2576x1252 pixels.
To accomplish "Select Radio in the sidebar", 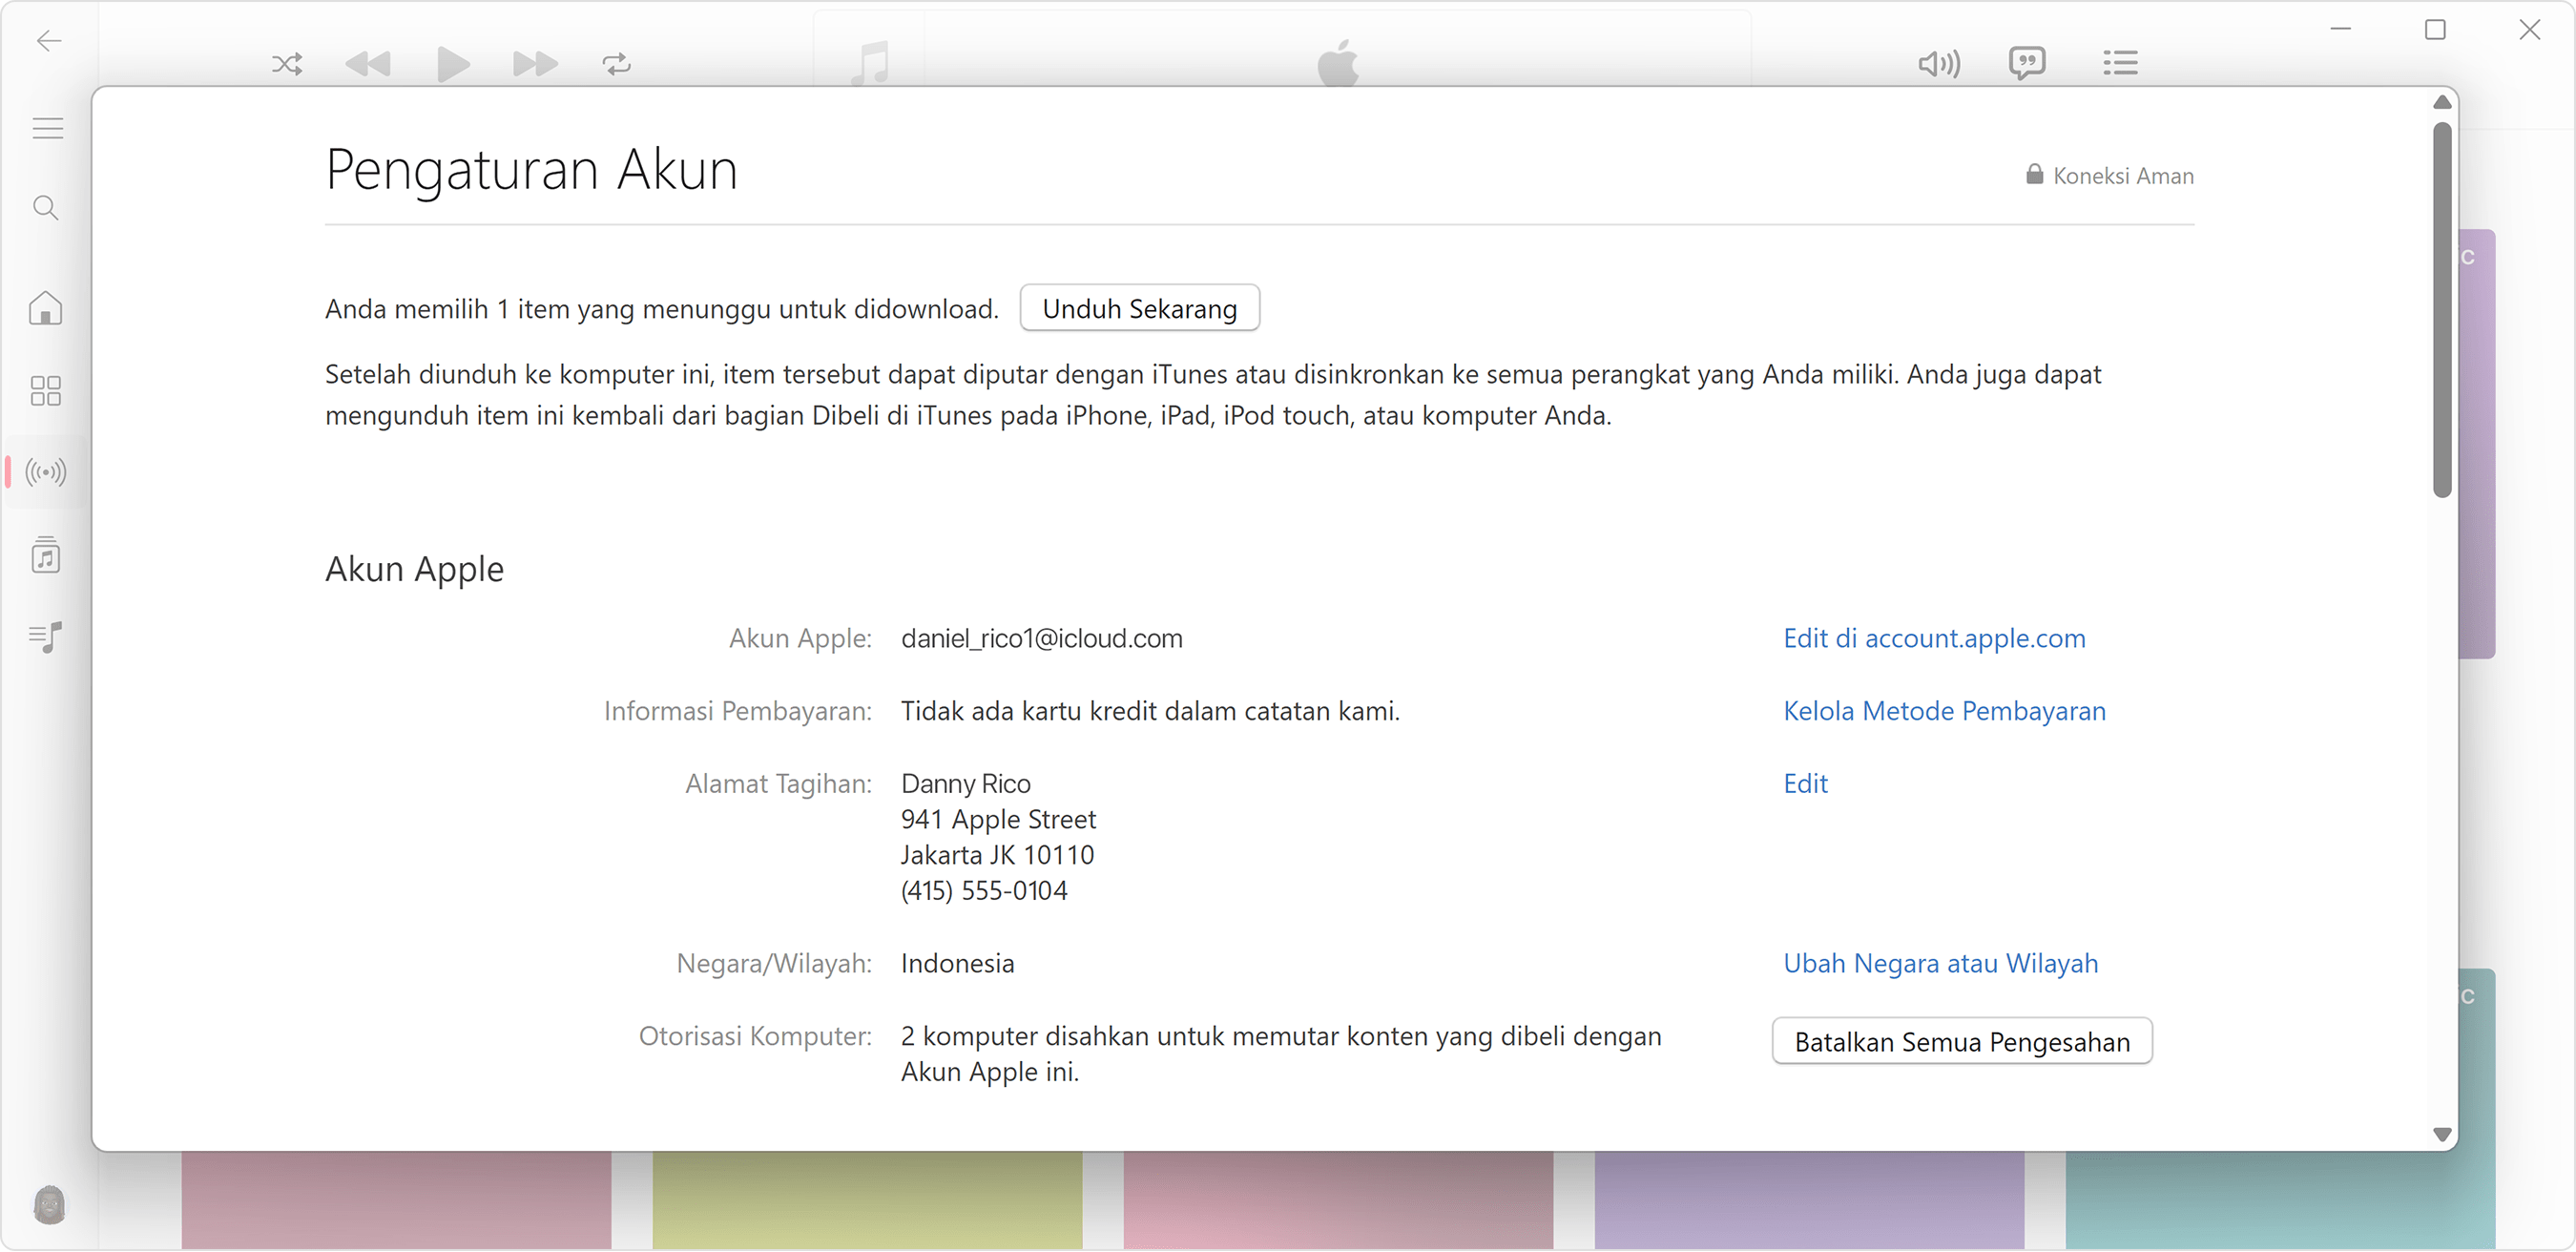I will click(x=46, y=472).
